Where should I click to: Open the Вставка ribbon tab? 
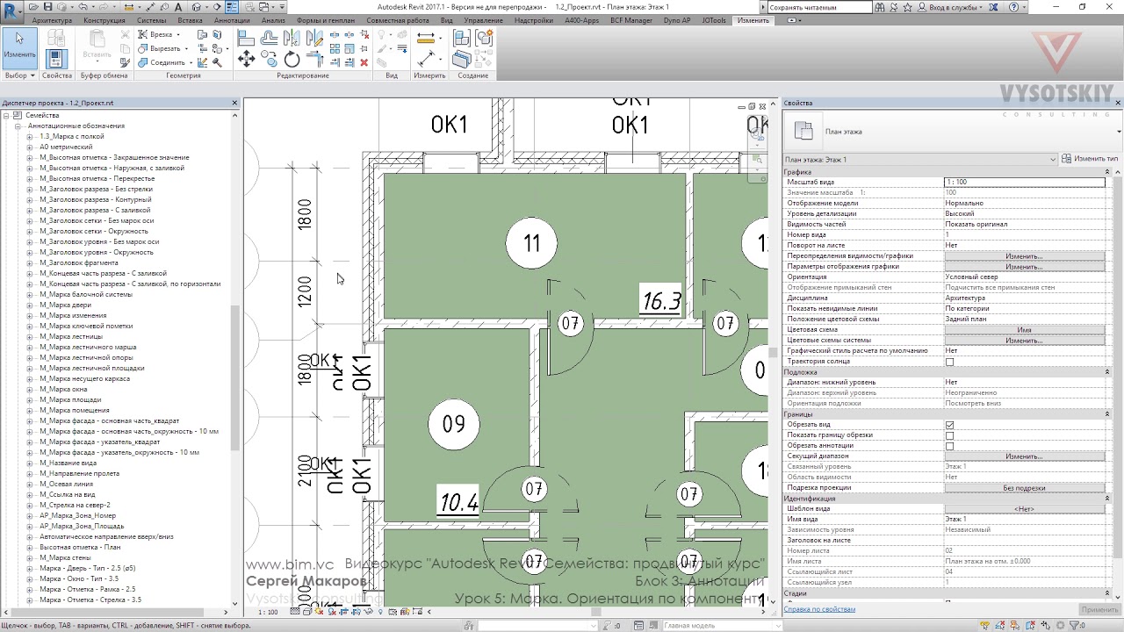point(190,20)
